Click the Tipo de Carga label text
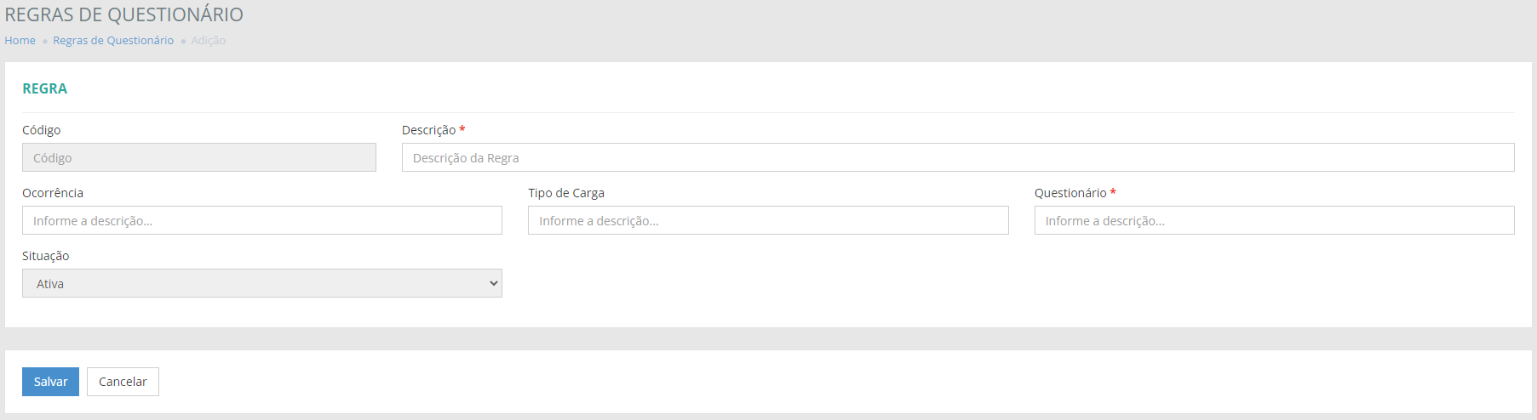 pyautogui.click(x=565, y=193)
